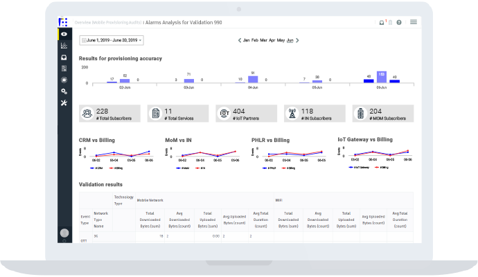Click the Technology Type header cell
The height and width of the screenshot is (277, 478).
(x=124, y=201)
